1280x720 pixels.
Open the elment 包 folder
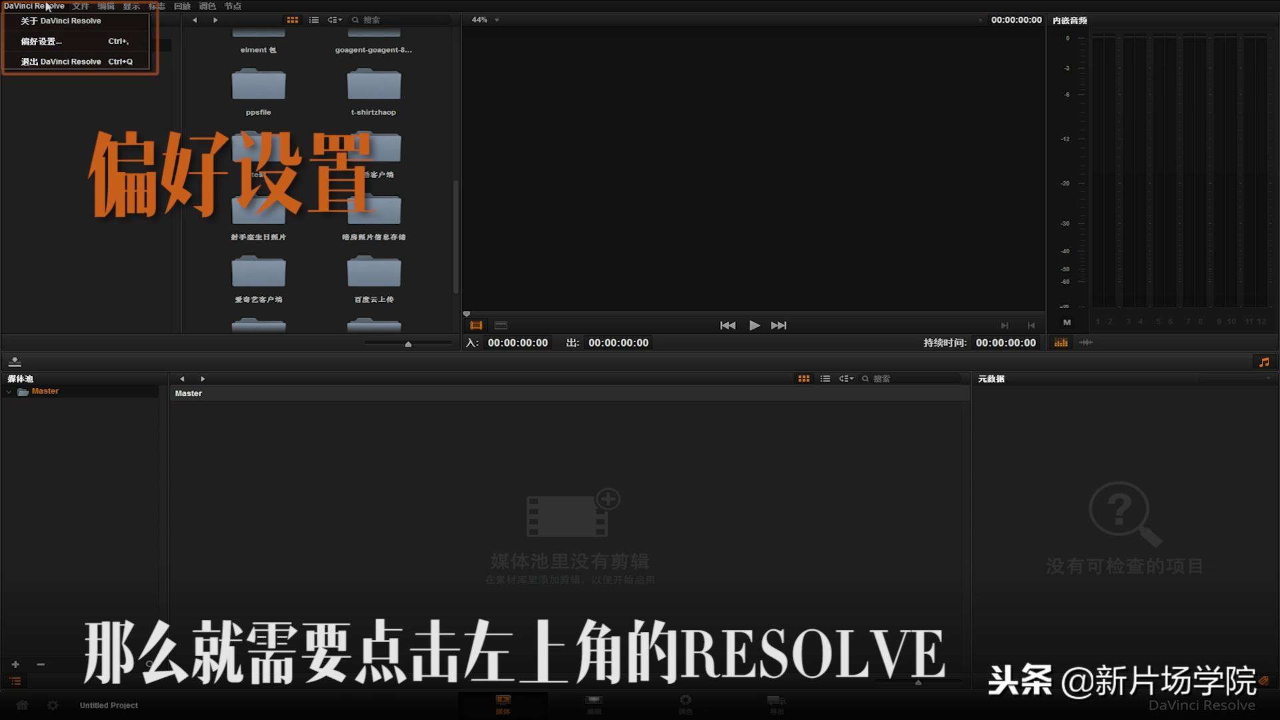click(x=259, y=41)
